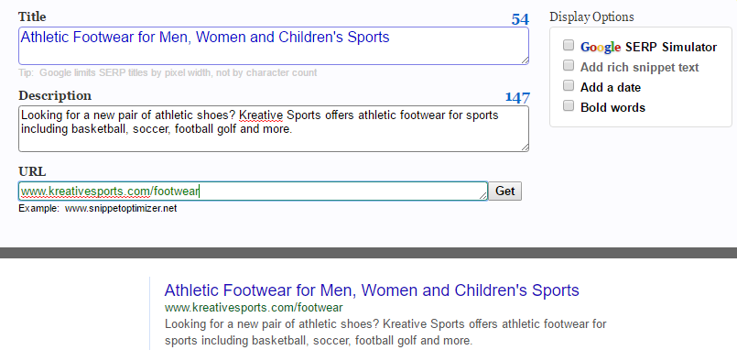Click the green preview URL www.kreativesports.com/footwear

(x=254, y=308)
